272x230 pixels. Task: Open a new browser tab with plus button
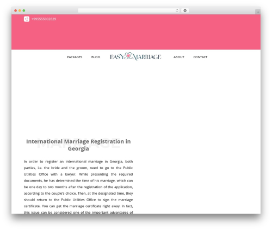click(258, 12)
